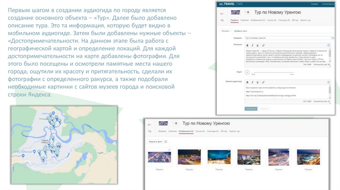Open Спонсоры tab in the images window
Screen dimensions: 340x190
click(x=213, y=131)
